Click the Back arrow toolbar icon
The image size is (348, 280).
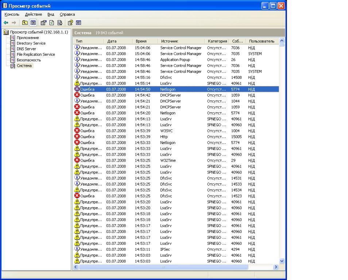pyautogui.click(x=6, y=23)
